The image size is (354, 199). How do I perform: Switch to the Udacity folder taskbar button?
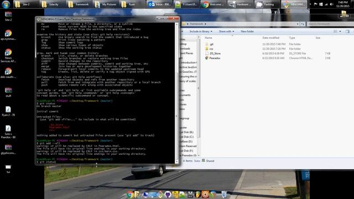coord(53,4)
